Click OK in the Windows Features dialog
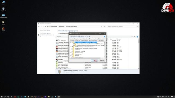This screenshot has width=175, height=98. pos(94,60)
